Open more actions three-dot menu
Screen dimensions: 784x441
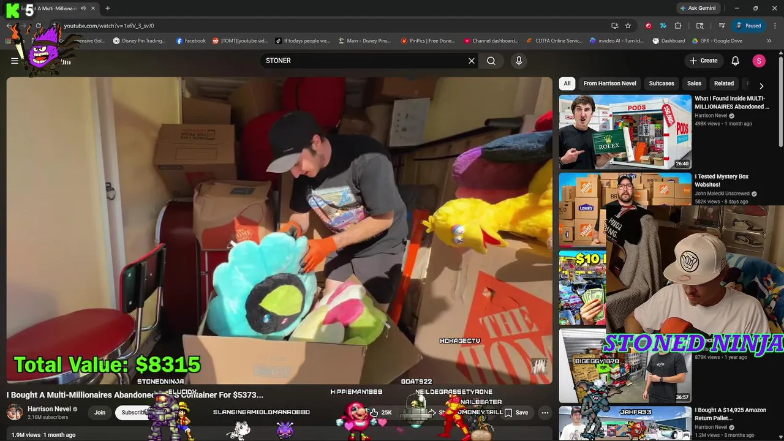545,412
